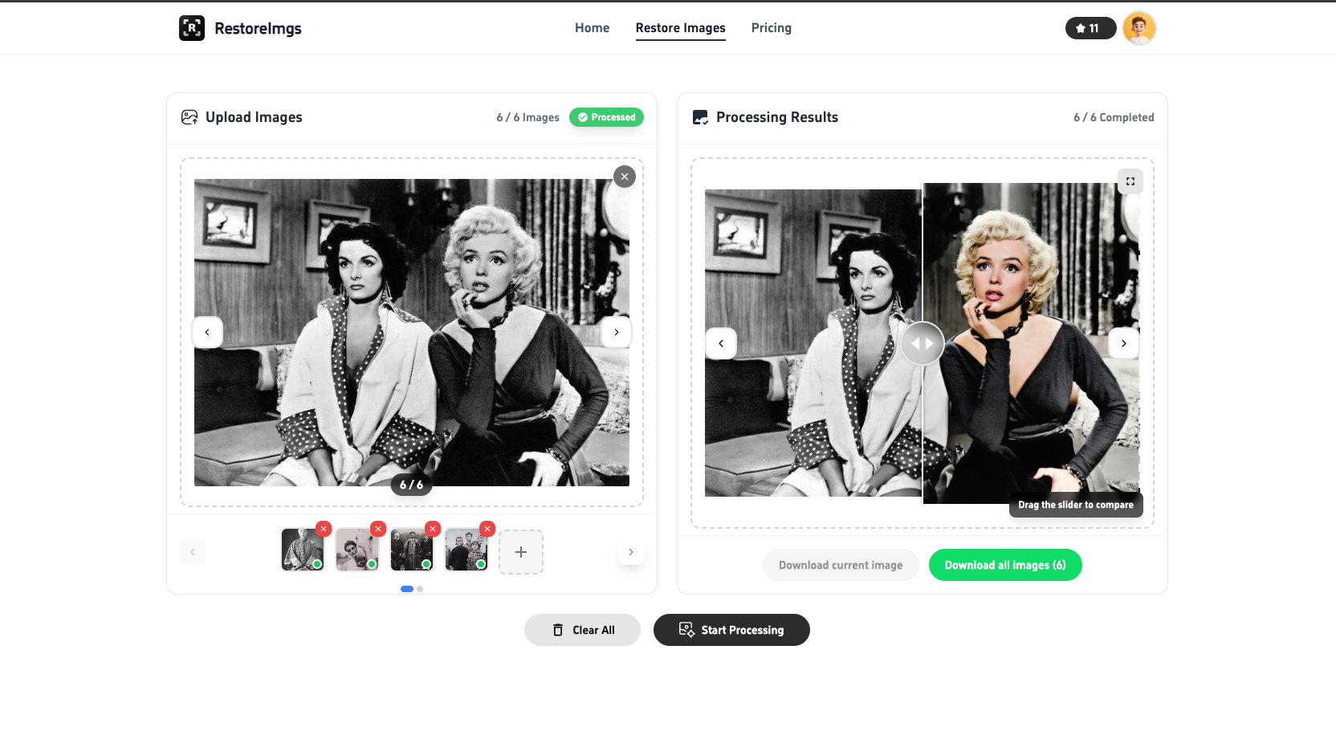Click the green Processed status badge

tap(606, 117)
